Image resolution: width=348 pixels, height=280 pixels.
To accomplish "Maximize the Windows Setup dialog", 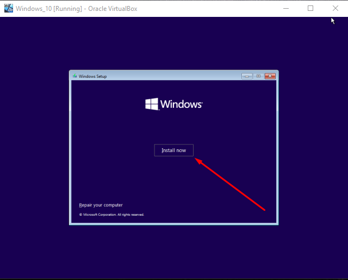I will (x=258, y=76).
